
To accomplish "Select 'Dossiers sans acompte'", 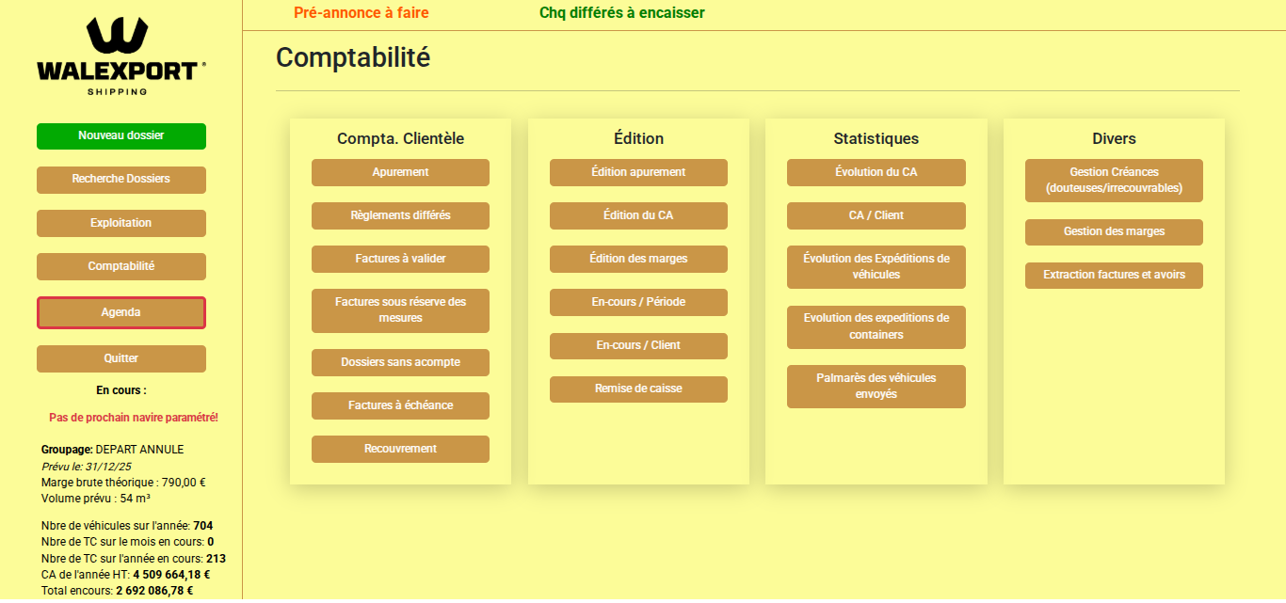I will [400, 362].
